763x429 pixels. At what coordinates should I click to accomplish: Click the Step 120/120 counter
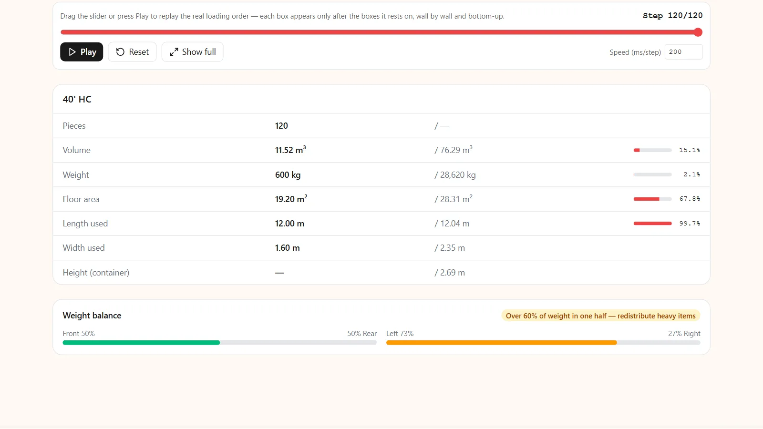tap(672, 16)
